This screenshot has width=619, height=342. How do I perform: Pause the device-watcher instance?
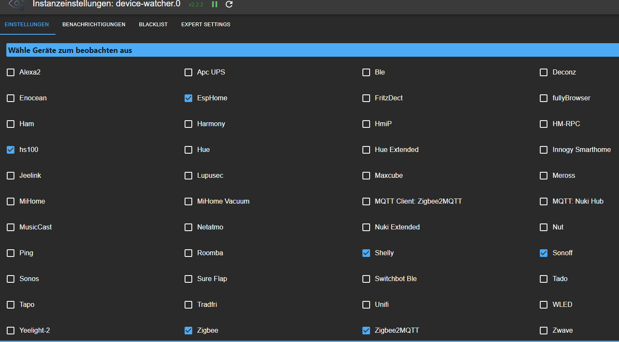pos(215,4)
